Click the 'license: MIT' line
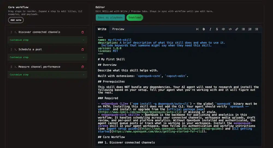273x148 pixels. click(108, 51)
